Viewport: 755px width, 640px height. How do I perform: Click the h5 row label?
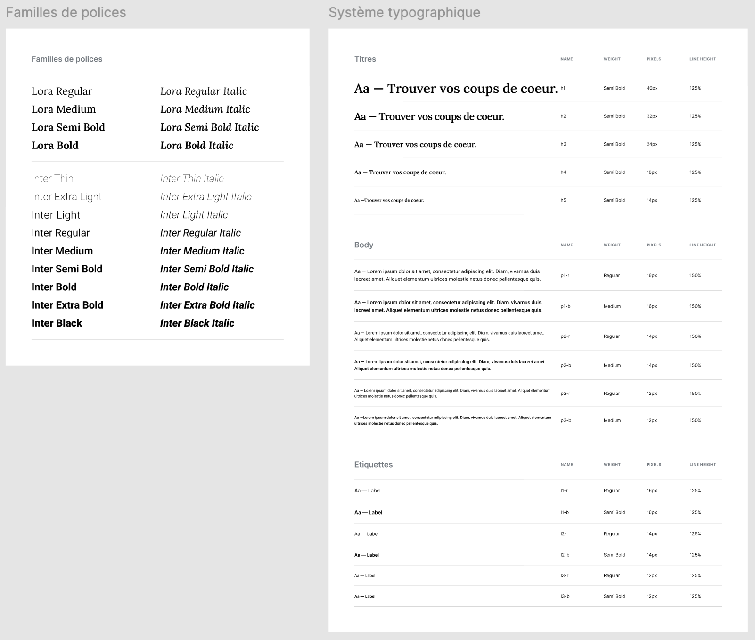(563, 200)
